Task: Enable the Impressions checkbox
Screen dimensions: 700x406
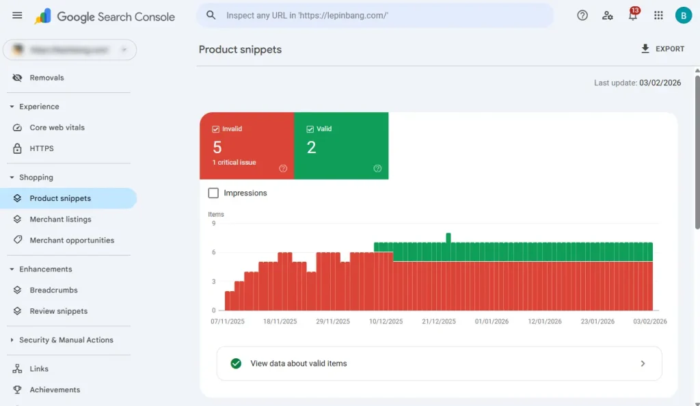Action: pyautogui.click(x=213, y=193)
